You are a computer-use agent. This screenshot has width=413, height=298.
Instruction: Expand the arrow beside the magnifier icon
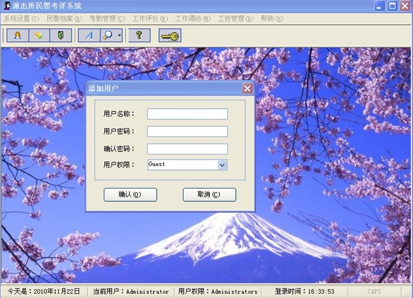click(x=119, y=35)
